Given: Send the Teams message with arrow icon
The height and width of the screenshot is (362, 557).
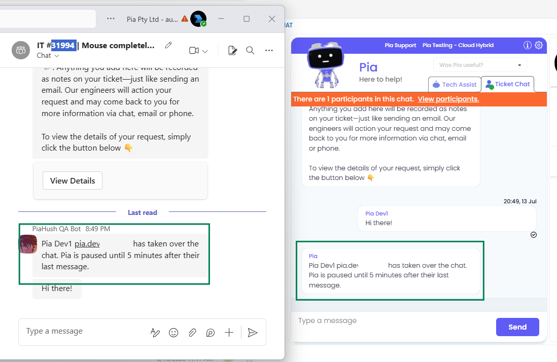Looking at the screenshot, I should tap(252, 333).
